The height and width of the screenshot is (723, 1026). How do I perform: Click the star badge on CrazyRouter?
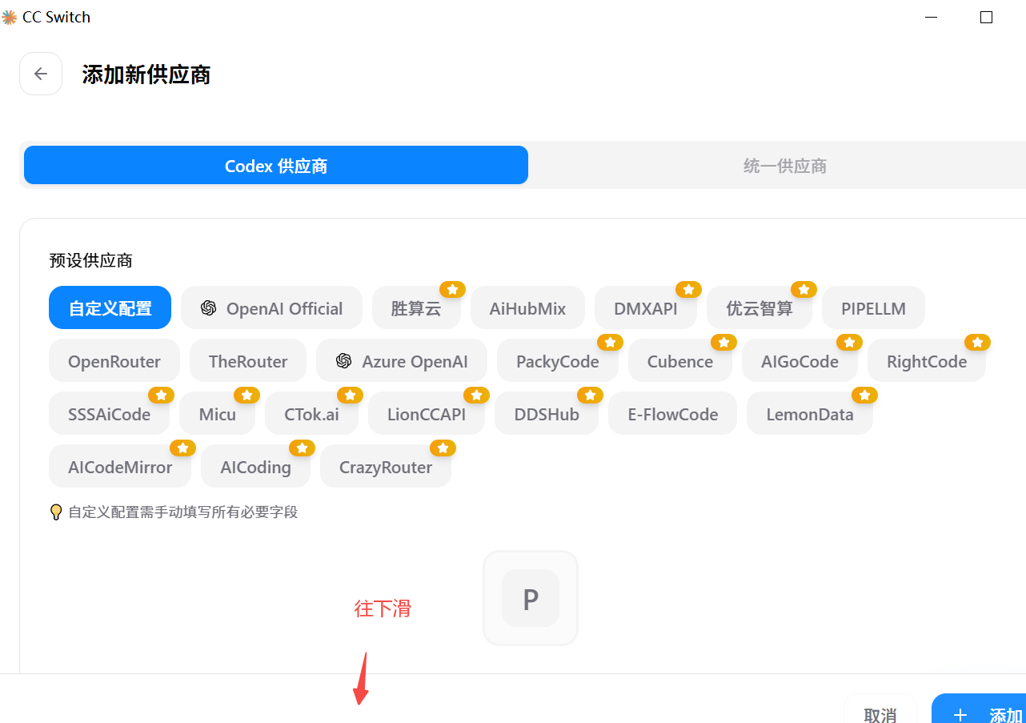443,448
